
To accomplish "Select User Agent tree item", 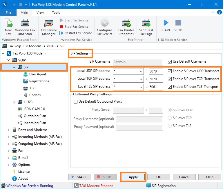I will click(35, 74).
